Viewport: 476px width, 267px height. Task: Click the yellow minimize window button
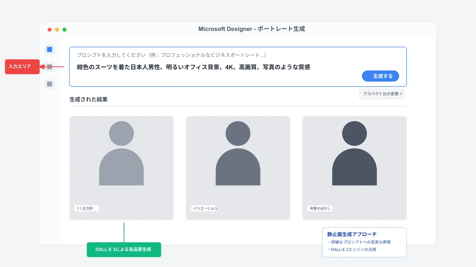coord(57,30)
